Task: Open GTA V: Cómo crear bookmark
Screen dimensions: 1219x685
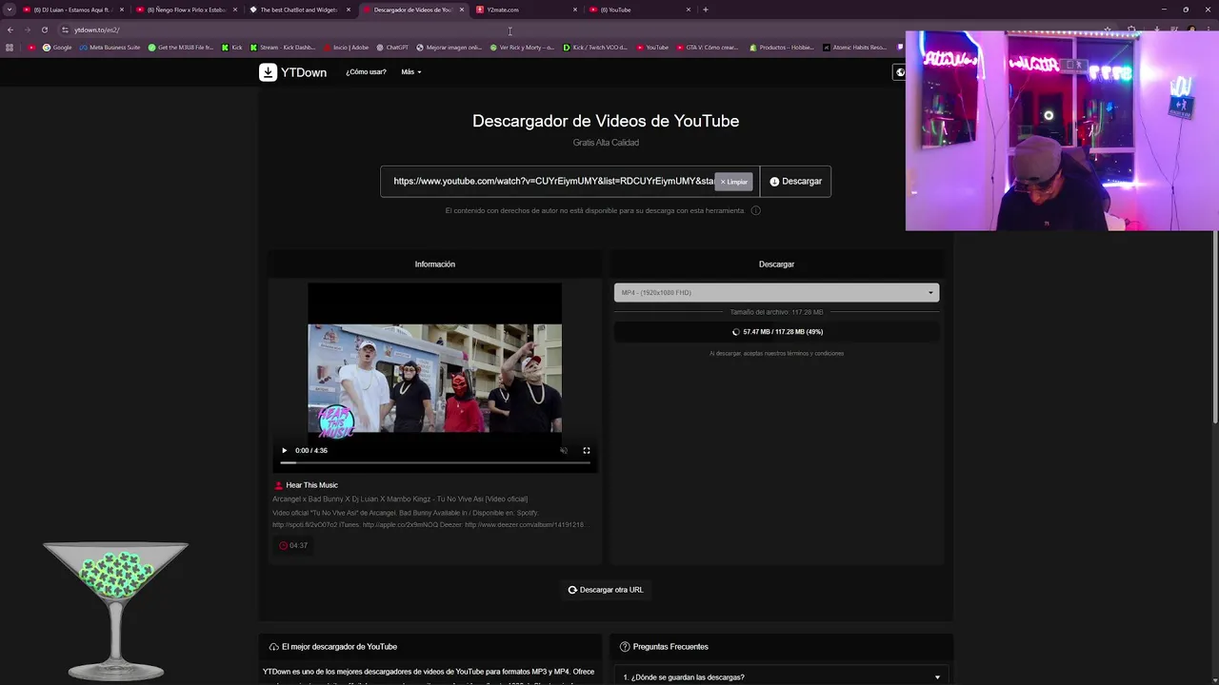Action: (708, 48)
